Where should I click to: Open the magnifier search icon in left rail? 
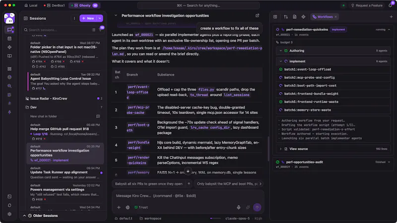pyautogui.click(x=9, y=86)
